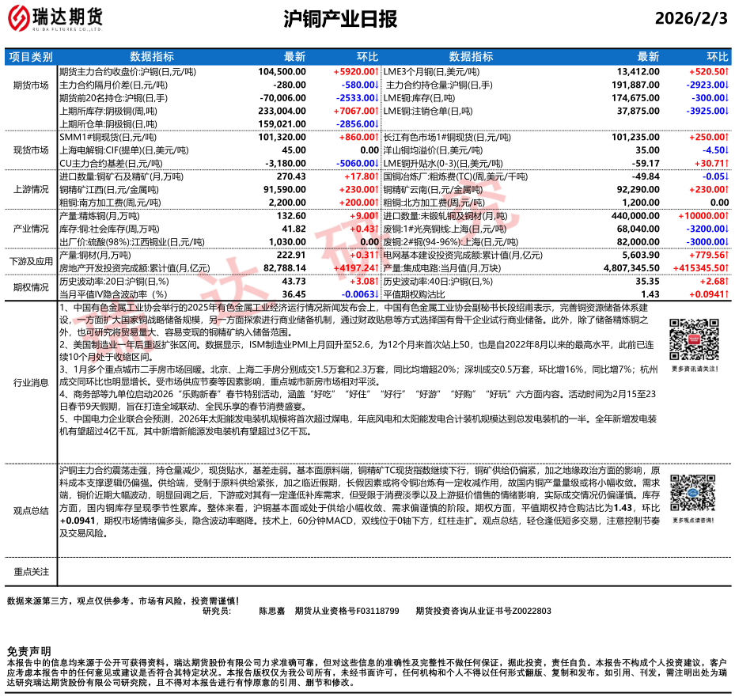The width and height of the screenshot is (735, 697).
Task: Select the left 数据指标 column header
Action: [x=153, y=57]
